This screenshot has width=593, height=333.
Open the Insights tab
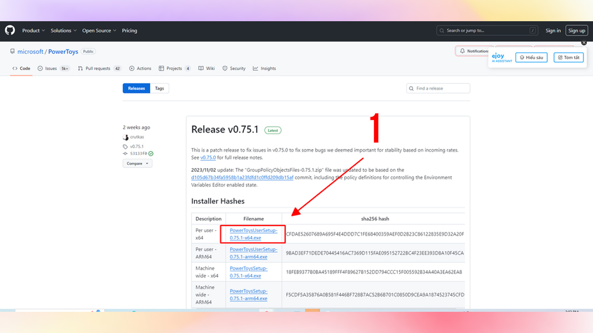[264, 69]
